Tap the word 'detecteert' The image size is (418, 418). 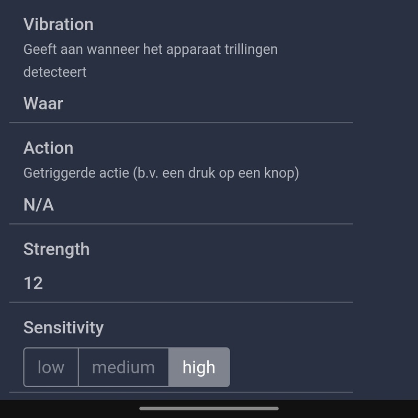point(55,72)
